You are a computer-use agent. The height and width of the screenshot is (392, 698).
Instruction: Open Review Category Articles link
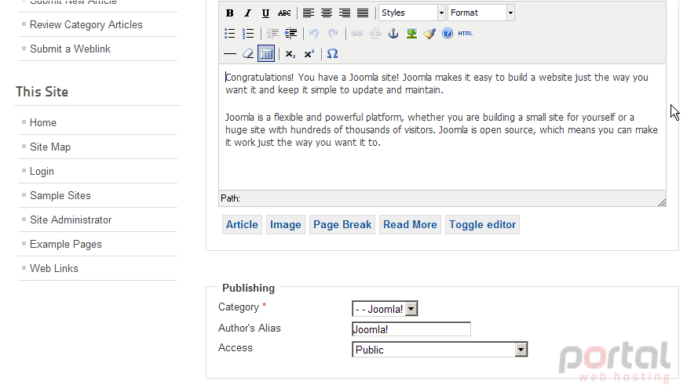pos(86,25)
